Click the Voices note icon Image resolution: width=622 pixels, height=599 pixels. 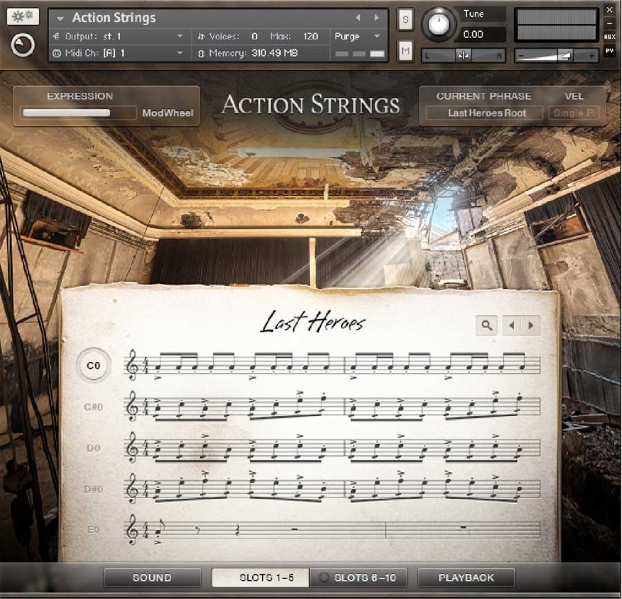(201, 37)
